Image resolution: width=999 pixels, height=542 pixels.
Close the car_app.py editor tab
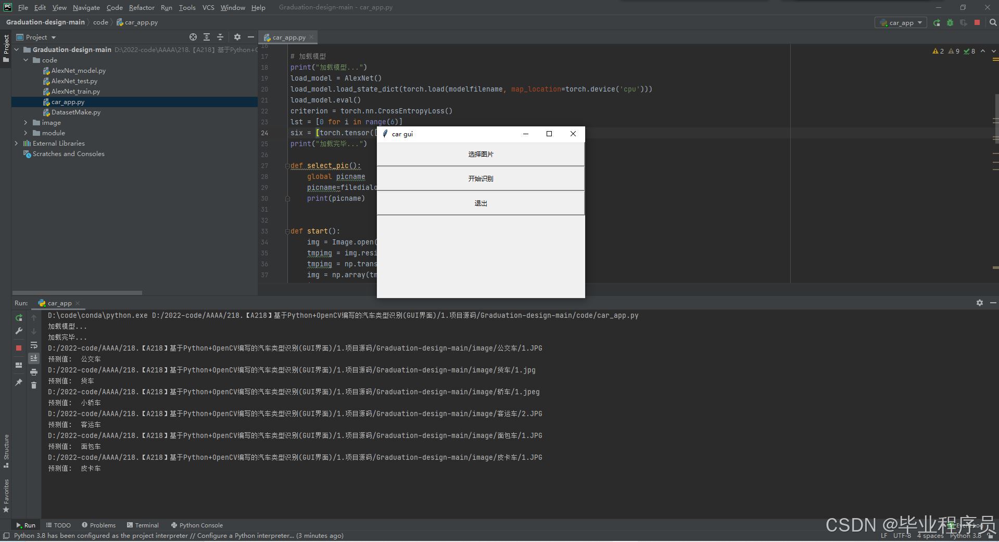coord(311,37)
